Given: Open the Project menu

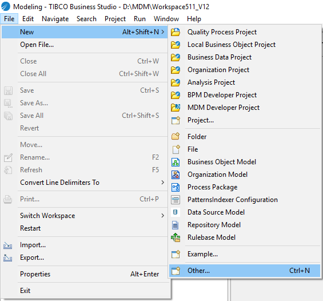Looking at the screenshot, I should 115,19.
